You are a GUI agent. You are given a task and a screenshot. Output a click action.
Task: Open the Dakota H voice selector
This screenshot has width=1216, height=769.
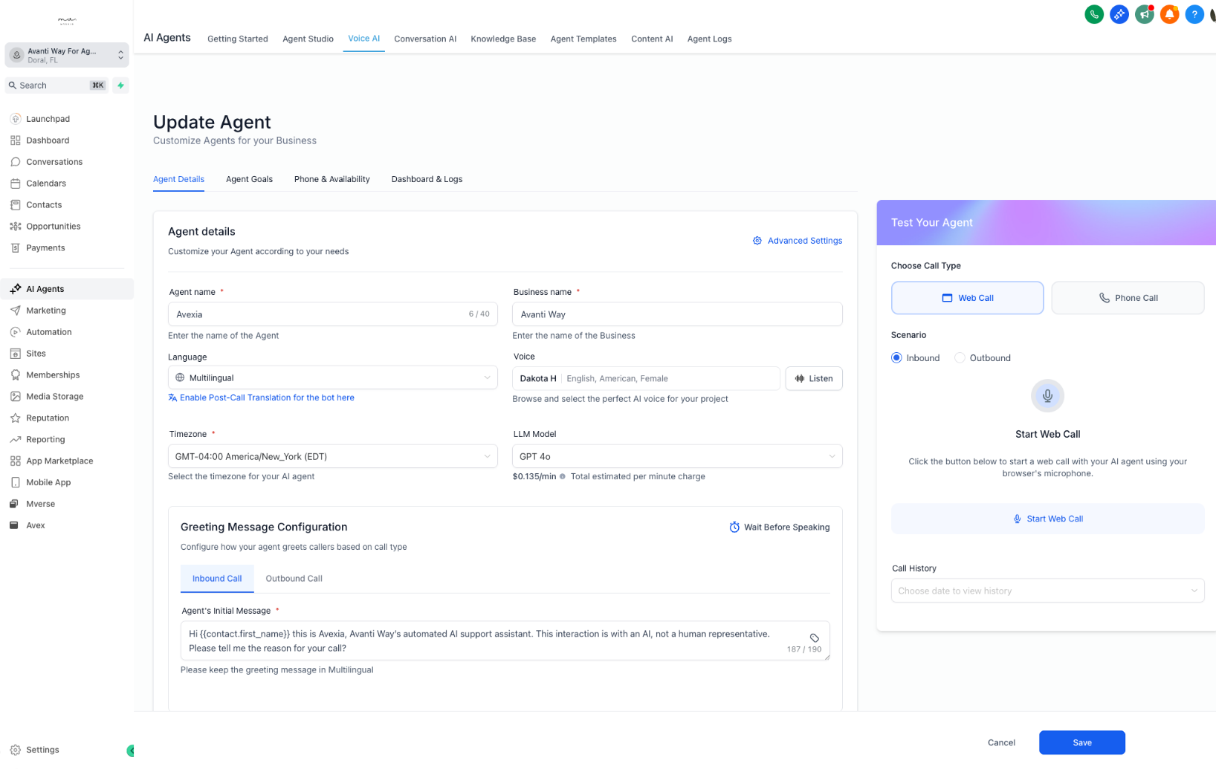pos(646,379)
